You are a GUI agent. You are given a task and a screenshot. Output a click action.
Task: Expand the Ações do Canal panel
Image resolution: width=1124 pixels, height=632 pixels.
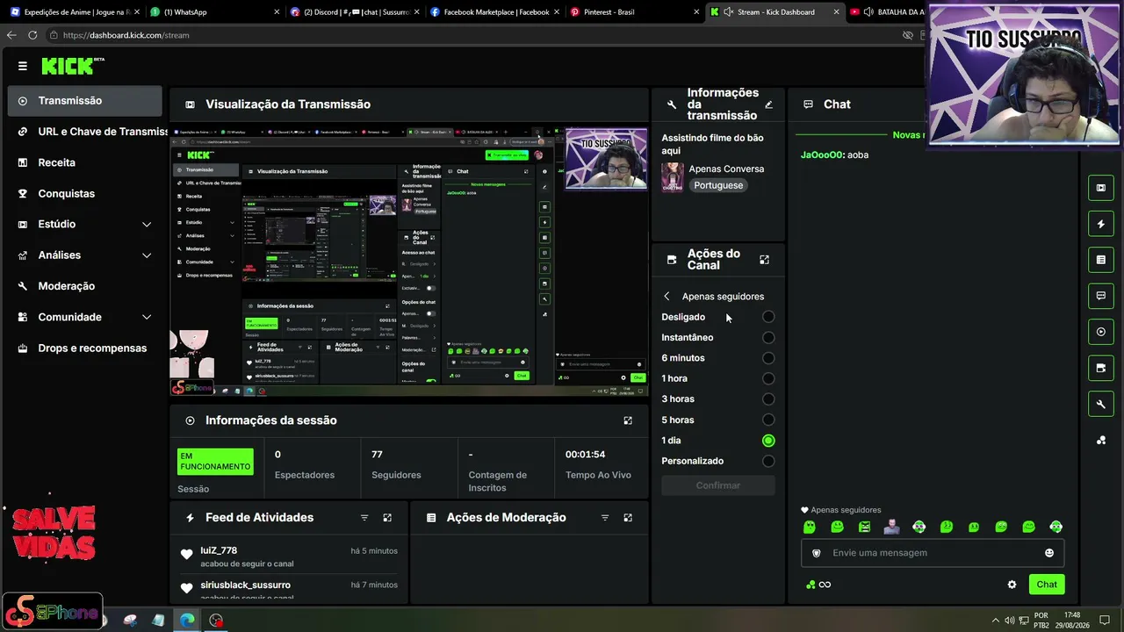tap(764, 260)
